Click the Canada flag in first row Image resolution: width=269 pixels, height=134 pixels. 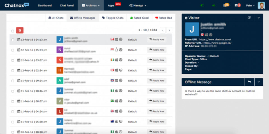[x=112, y=39]
